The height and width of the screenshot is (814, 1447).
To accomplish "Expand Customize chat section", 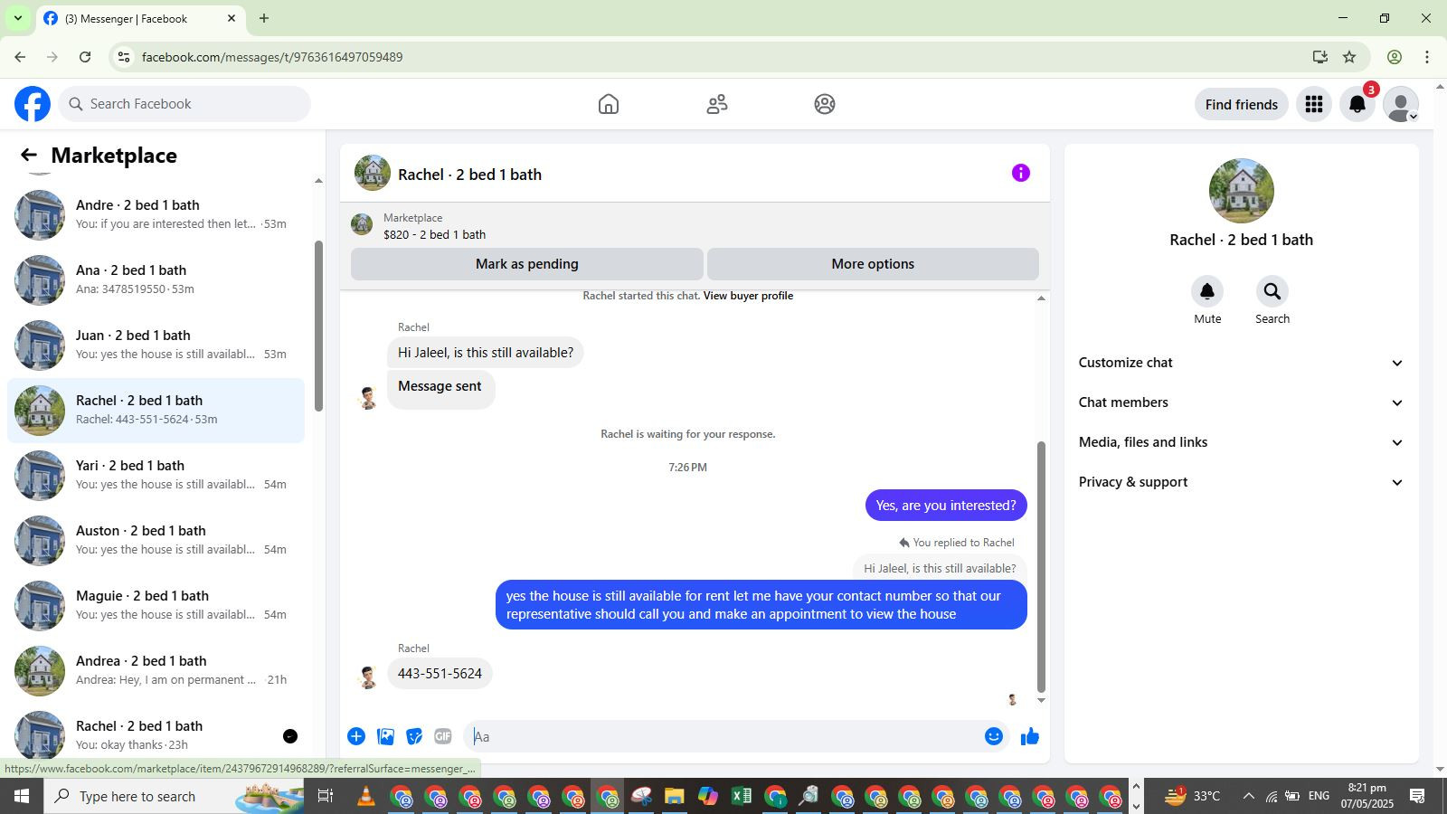I will tap(1241, 363).
